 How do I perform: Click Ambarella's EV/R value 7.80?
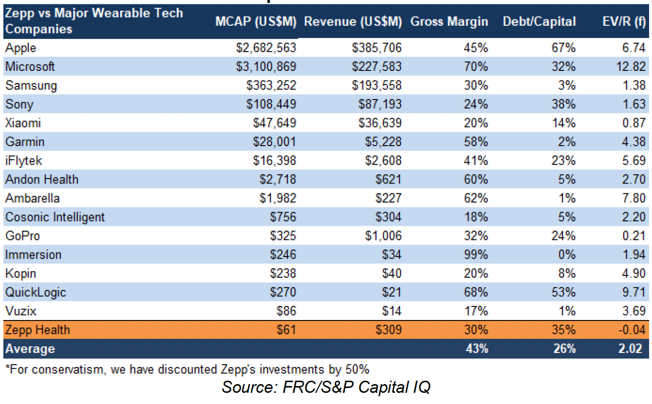coord(634,198)
